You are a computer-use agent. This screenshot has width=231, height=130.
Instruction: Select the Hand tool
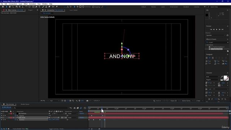[x=10, y=7]
